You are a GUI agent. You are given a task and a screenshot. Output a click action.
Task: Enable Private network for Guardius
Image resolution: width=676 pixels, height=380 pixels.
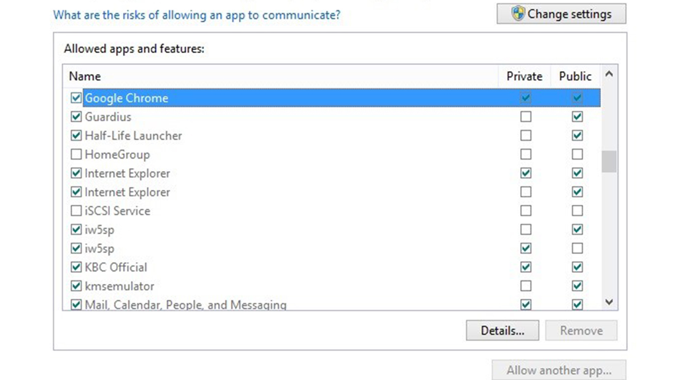click(x=526, y=117)
